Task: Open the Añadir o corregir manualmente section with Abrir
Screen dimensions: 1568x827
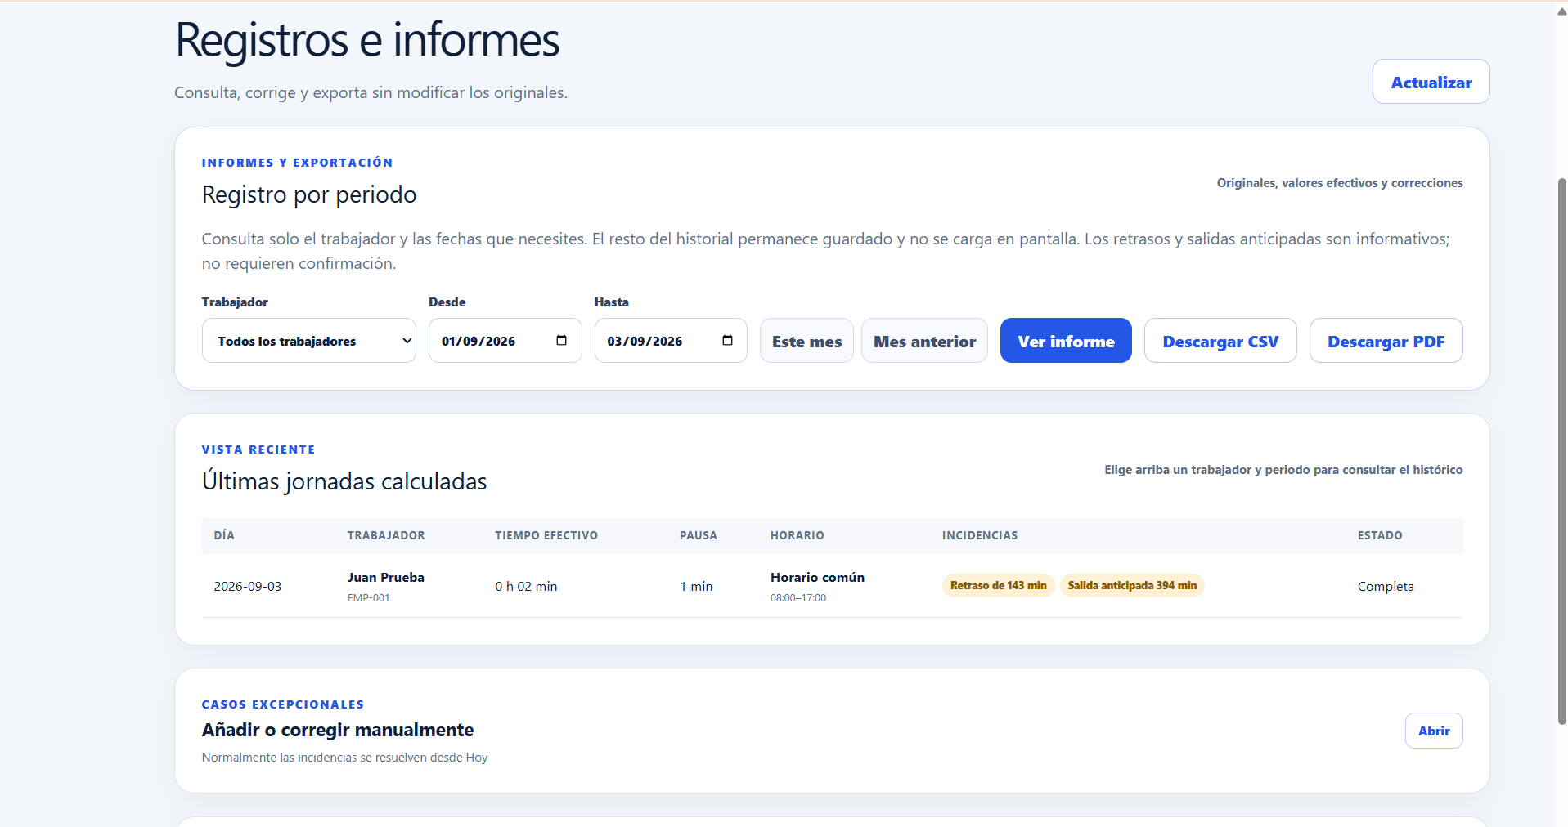Action: (1434, 731)
